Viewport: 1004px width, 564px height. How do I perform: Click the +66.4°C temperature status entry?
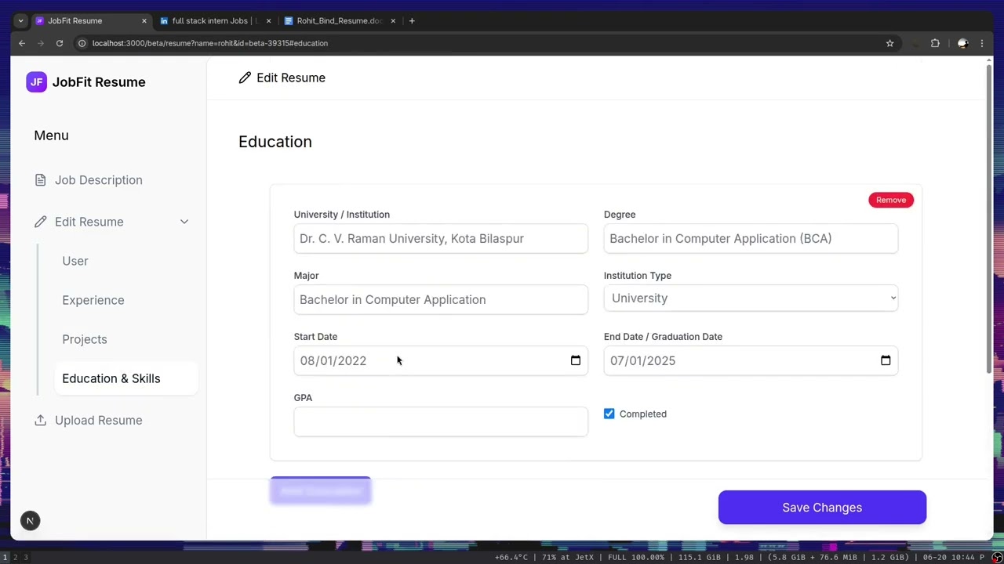(512, 558)
